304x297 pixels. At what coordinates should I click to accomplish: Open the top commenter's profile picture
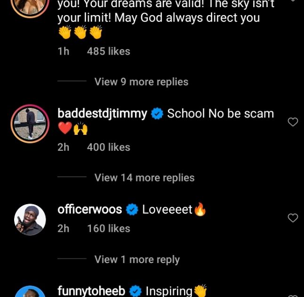[31, 5]
